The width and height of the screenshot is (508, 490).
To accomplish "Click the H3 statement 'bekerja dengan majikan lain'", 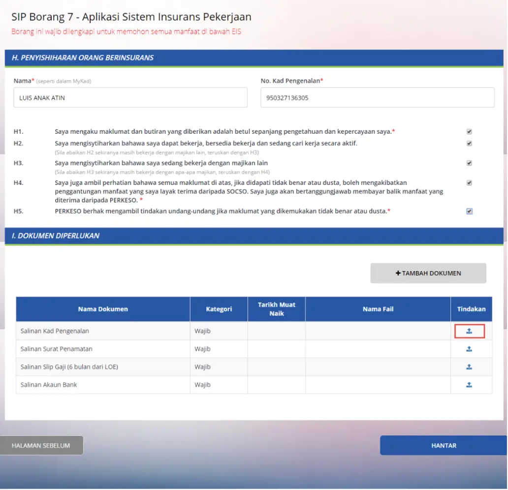I will 161,163.
